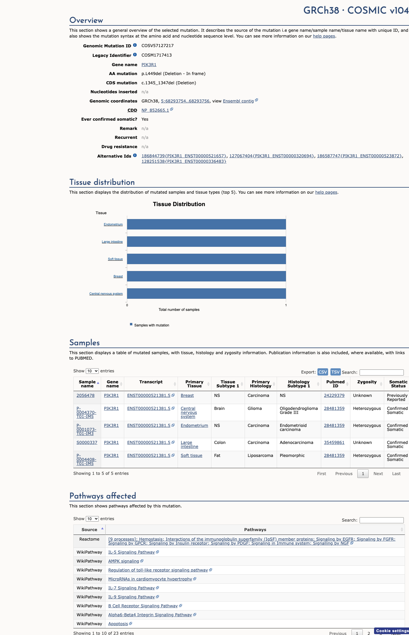Screen dimensions: 409x635
Task: Click Central nervous system chart axis label
Action: click(x=106, y=294)
